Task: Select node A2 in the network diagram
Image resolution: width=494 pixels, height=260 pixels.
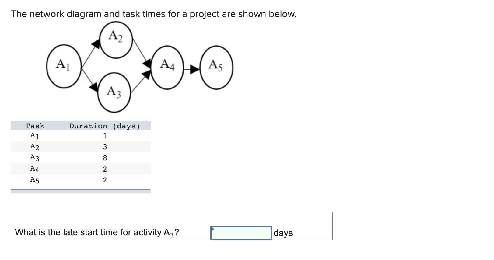Action: (x=116, y=38)
